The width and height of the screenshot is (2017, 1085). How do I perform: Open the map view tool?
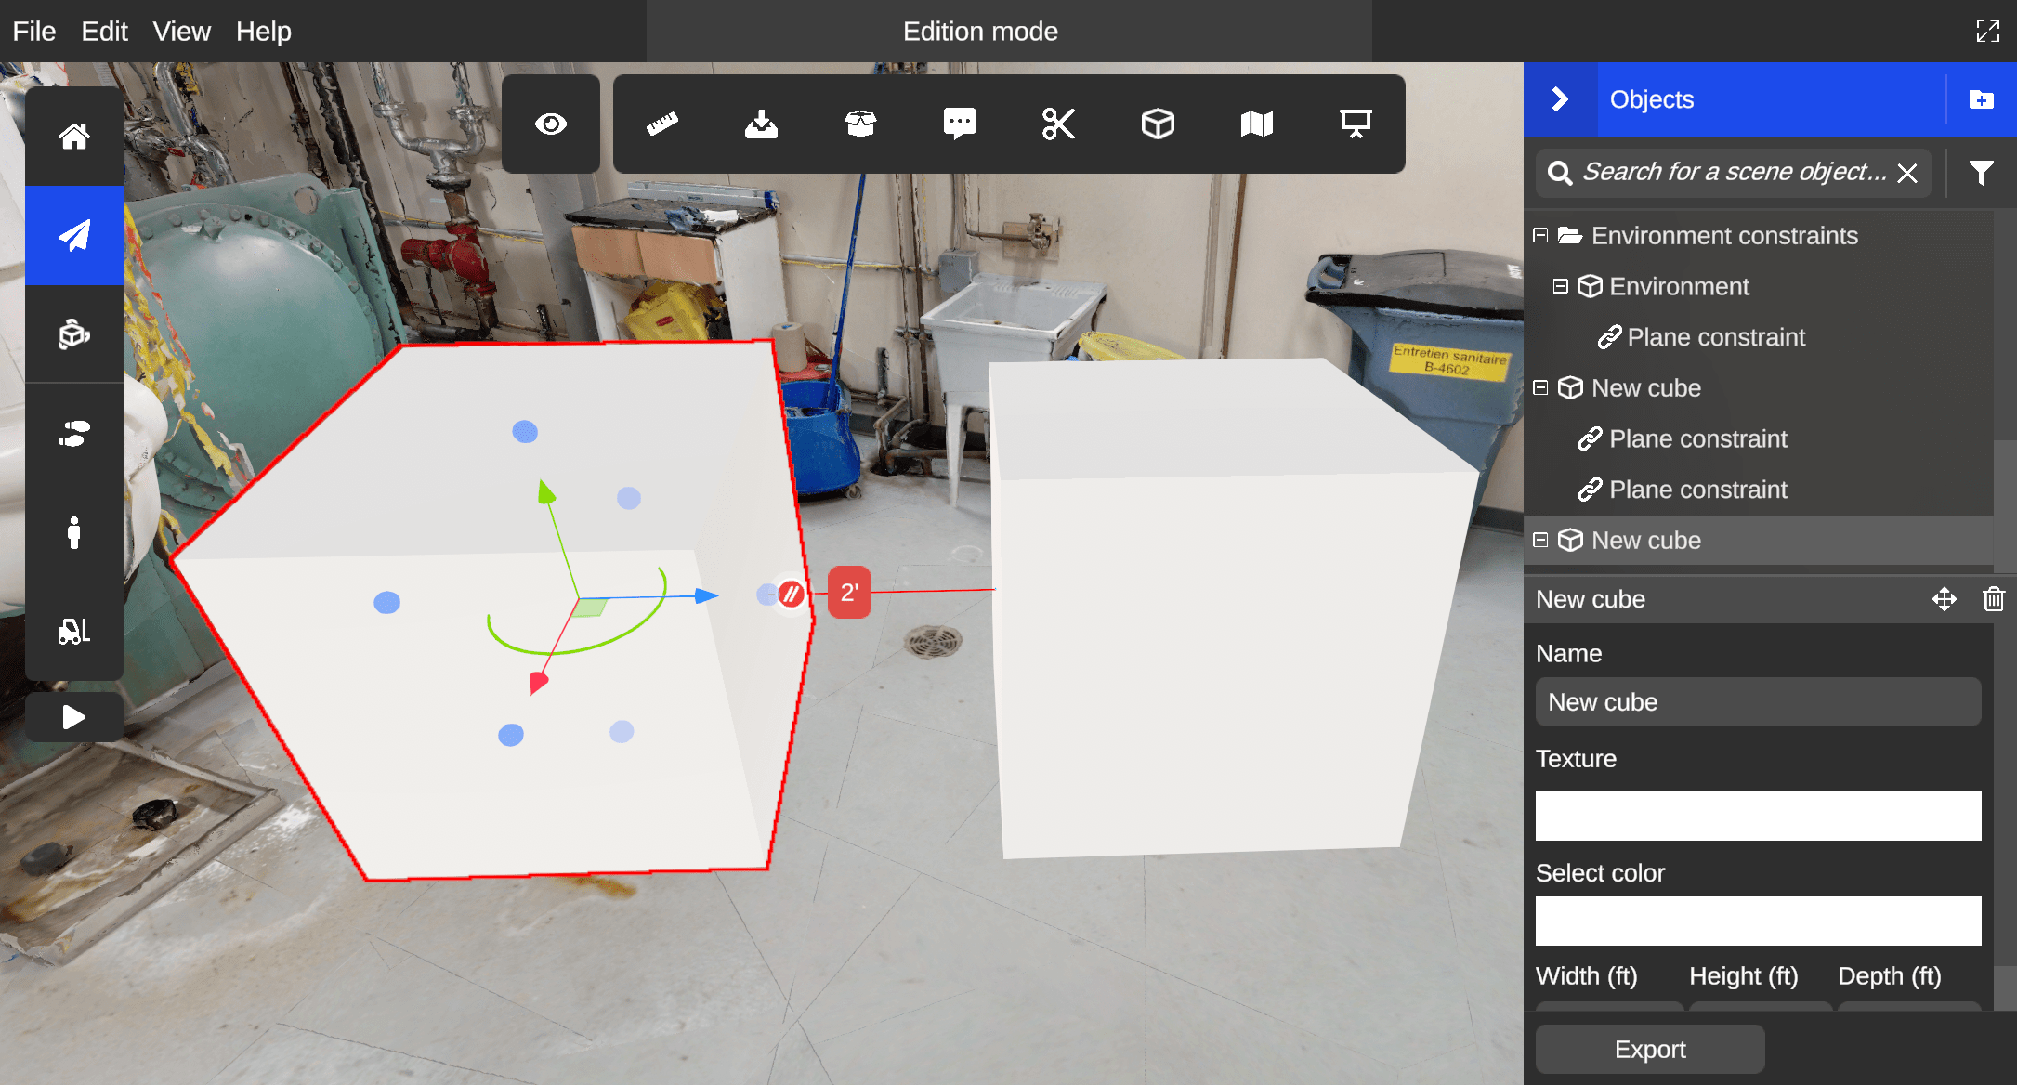tap(1256, 124)
